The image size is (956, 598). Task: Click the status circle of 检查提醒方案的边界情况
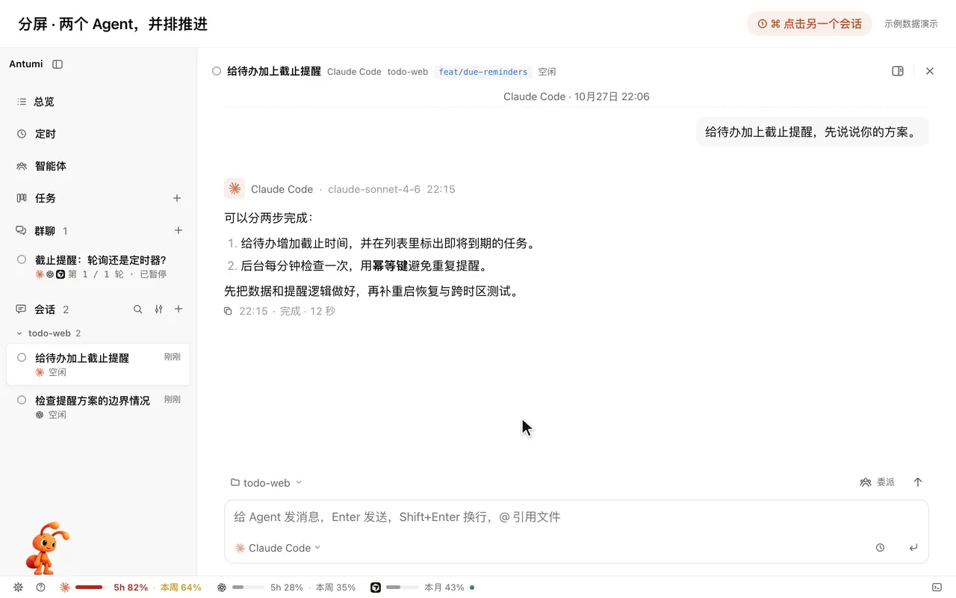pos(22,400)
